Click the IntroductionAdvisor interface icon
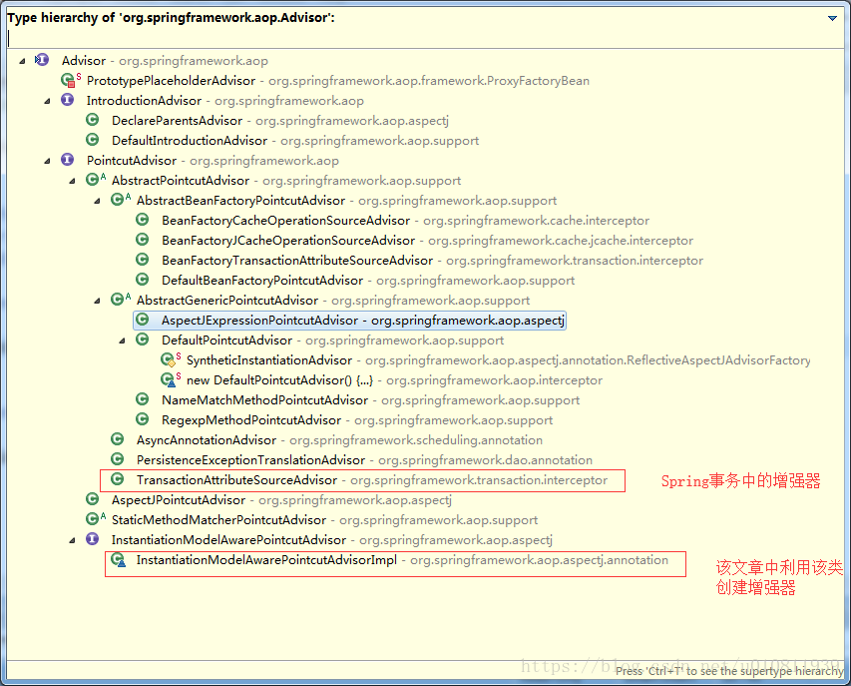 [x=67, y=100]
